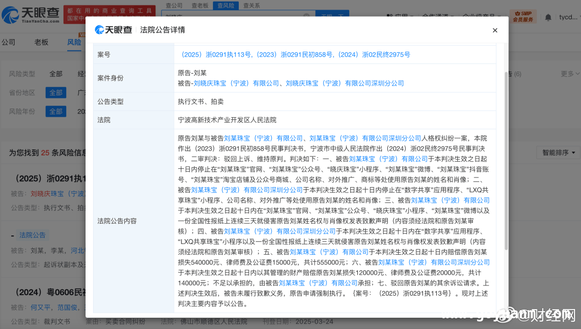
Task: Switch to the 查公司 search tab
Action: pyautogui.click(x=174, y=5)
